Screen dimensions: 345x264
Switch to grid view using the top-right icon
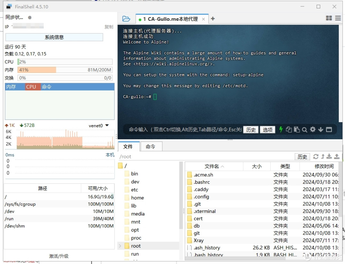coord(329,18)
